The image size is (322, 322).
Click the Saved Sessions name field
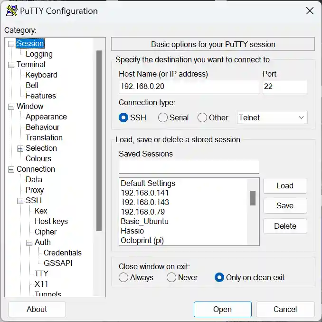point(189,166)
